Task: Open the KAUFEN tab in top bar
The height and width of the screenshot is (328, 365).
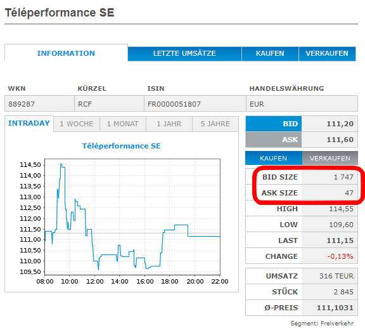Action: pyautogui.click(x=270, y=54)
